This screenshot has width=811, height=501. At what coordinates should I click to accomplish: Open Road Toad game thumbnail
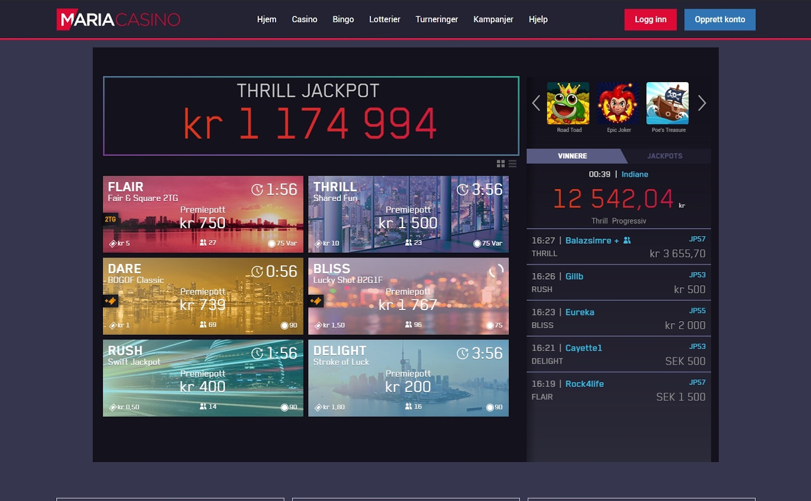point(568,103)
